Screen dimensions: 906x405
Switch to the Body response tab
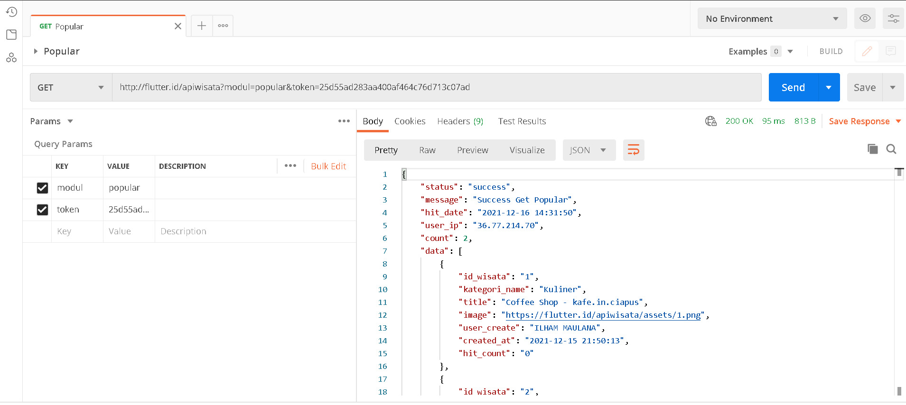point(373,121)
